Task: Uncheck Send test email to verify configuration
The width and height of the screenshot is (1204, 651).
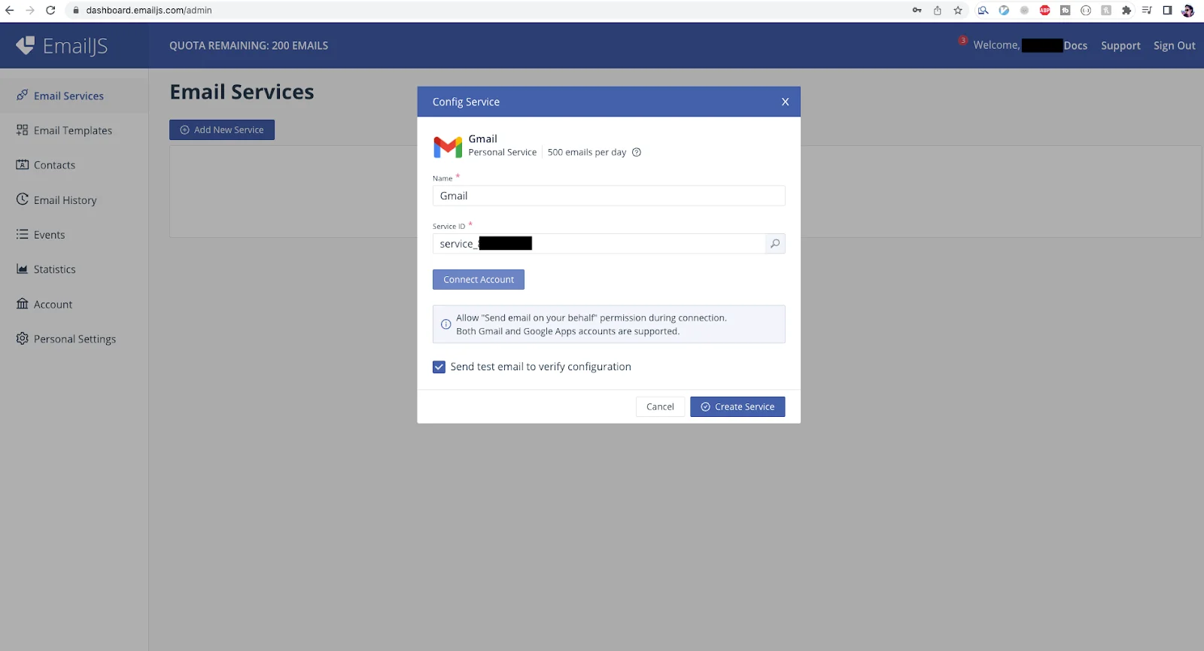Action: 439,367
